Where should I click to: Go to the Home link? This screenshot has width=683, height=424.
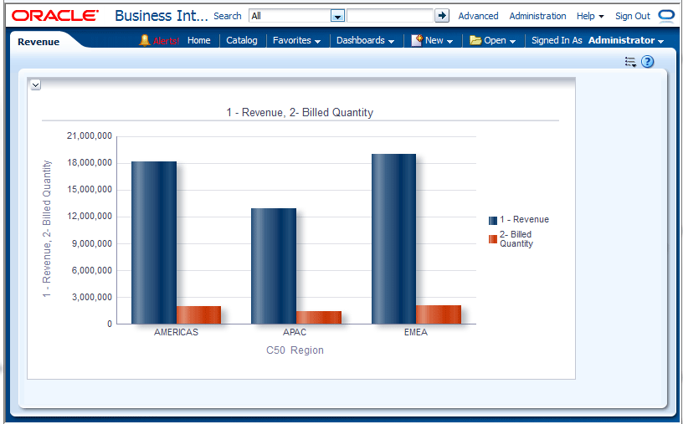(x=199, y=40)
